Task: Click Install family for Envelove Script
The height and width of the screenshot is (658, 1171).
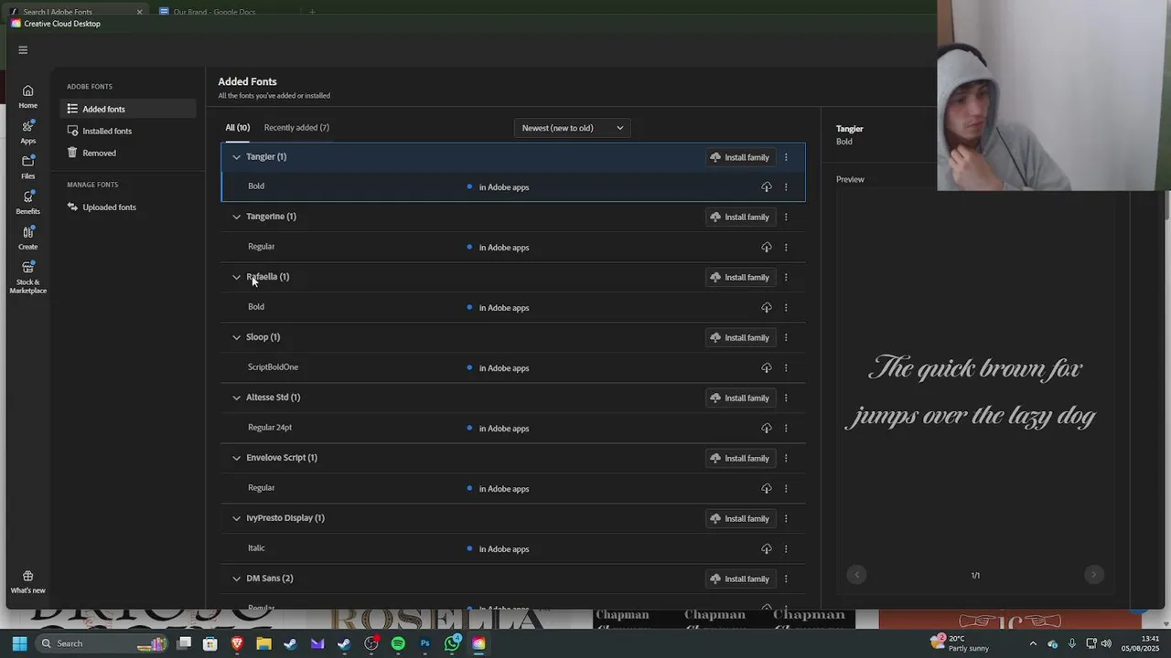Action: click(x=740, y=458)
